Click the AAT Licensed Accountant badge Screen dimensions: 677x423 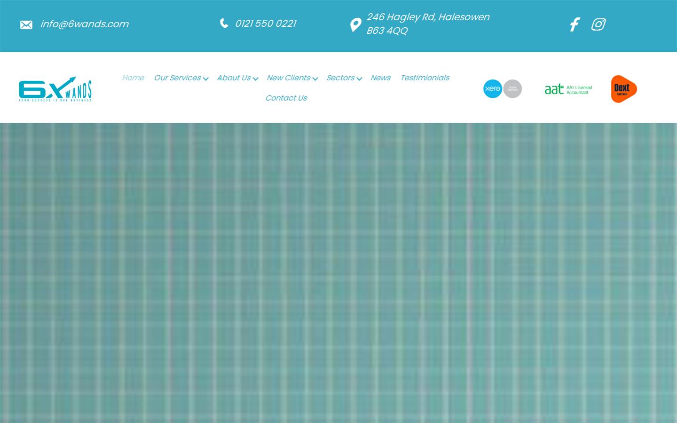click(x=568, y=89)
